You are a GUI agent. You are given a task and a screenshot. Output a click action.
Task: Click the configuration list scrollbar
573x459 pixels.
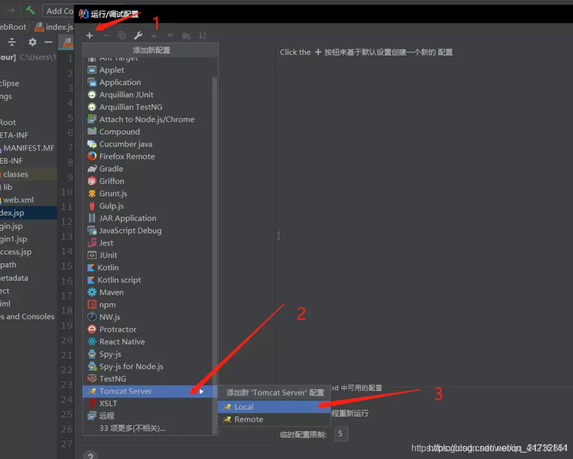215,255
